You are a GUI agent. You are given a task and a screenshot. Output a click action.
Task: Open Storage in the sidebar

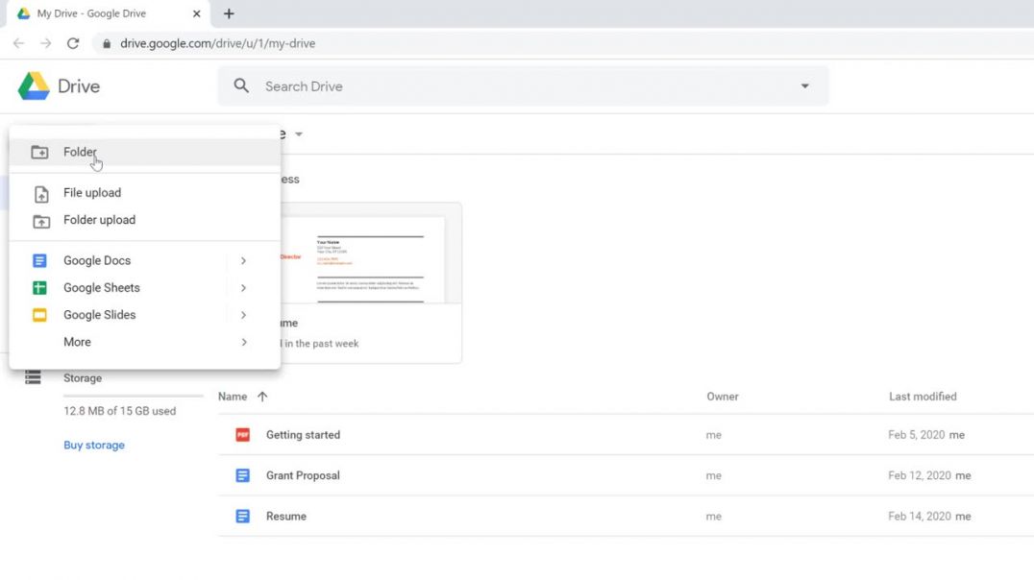tap(83, 378)
